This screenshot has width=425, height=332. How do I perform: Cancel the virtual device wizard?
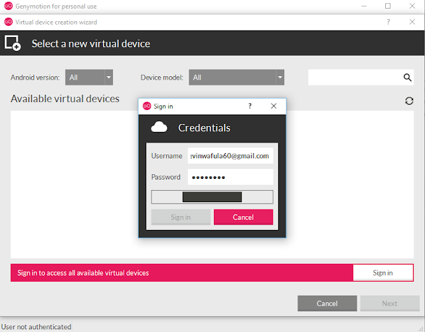(x=327, y=304)
